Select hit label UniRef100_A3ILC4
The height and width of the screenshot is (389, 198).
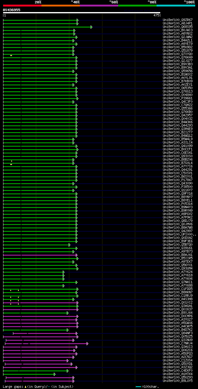(x=178, y=142)
